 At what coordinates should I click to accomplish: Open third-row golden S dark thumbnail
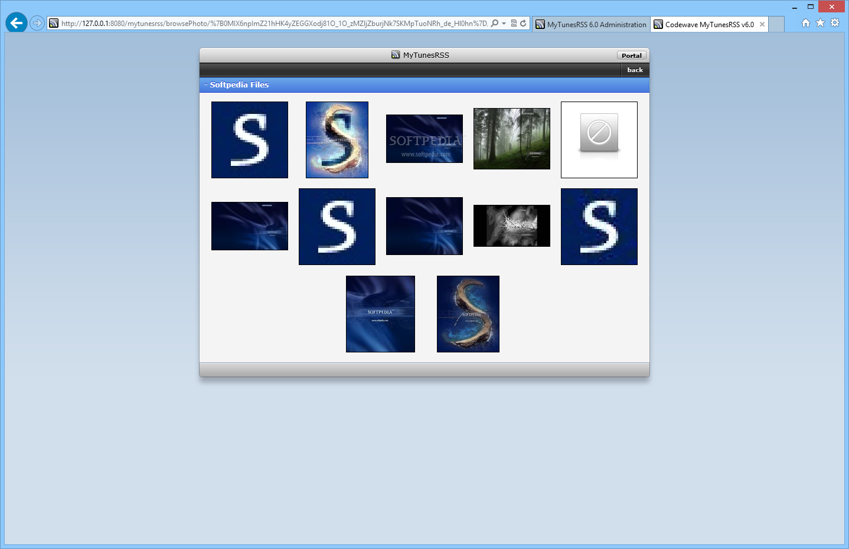pyautogui.click(x=468, y=314)
